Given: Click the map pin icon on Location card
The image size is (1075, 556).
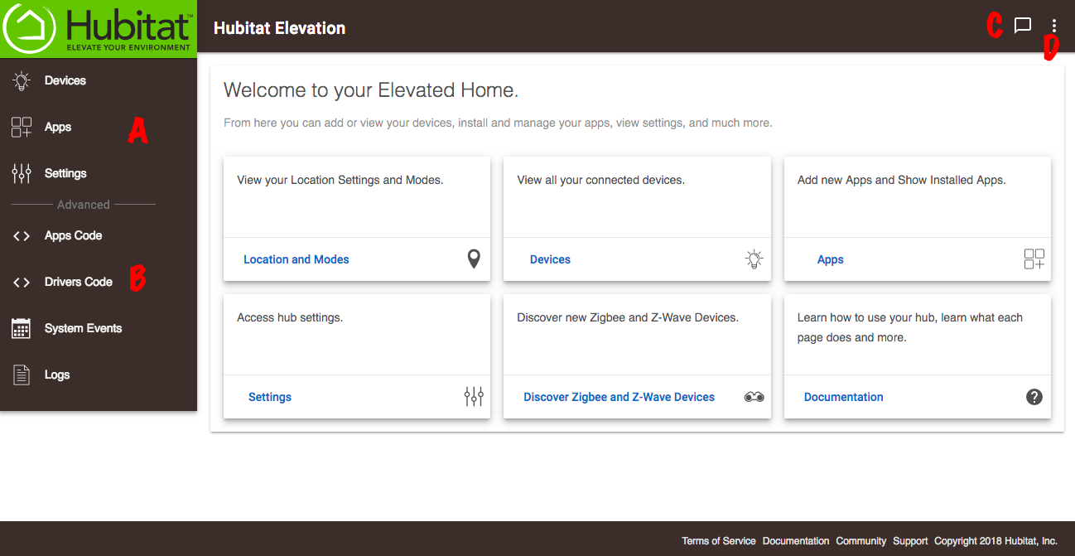Looking at the screenshot, I should (474, 259).
